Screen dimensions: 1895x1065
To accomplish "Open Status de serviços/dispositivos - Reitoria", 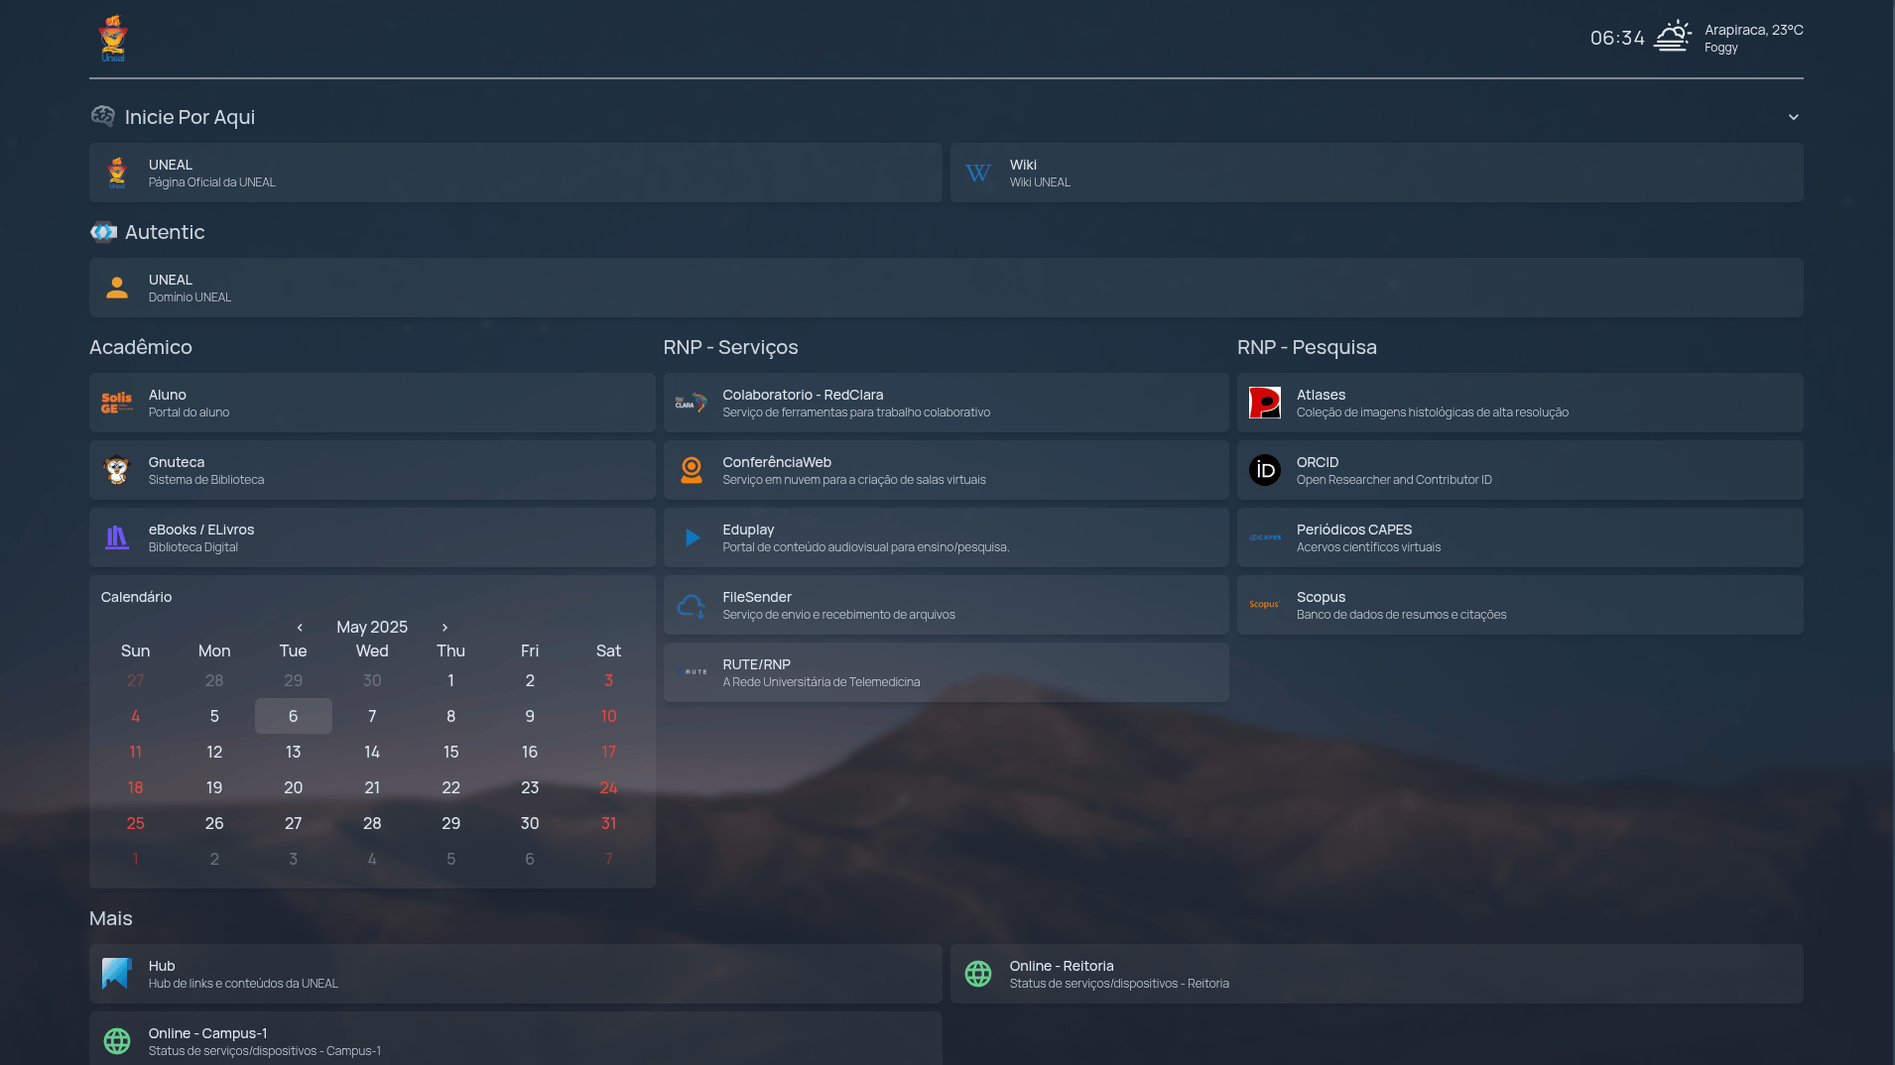I will (x=1377, y=974).
